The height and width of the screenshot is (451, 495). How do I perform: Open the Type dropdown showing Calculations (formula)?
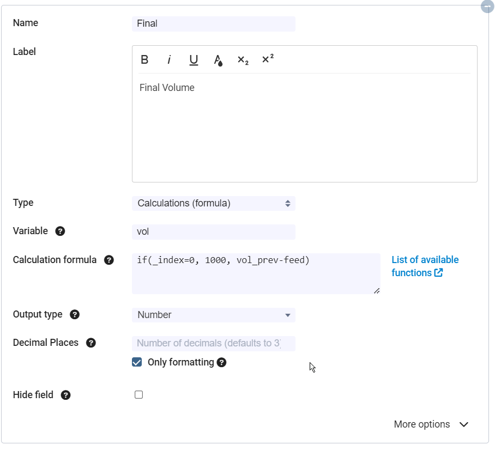click(x=213, y=203)
